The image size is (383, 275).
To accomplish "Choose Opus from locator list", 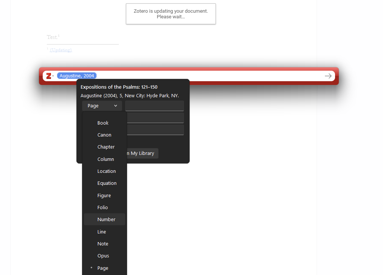I will coord(105,256).
